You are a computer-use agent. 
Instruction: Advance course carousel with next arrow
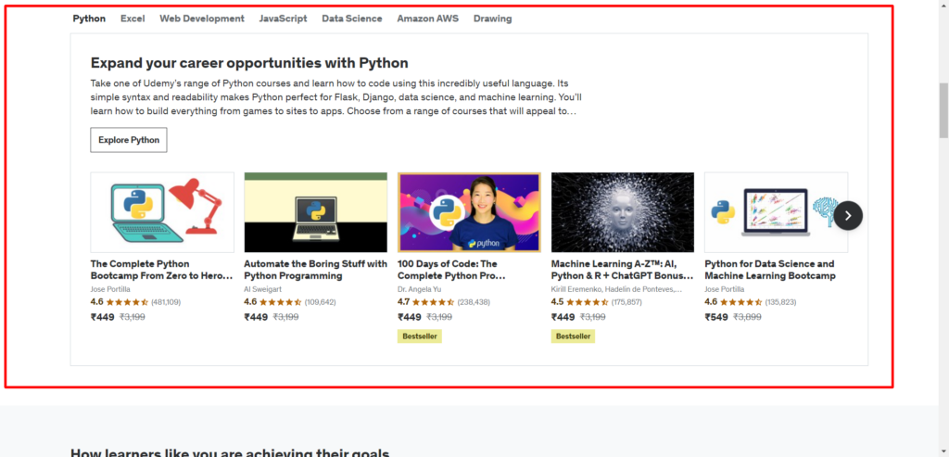pyautogui.click(x=848, y=215)
